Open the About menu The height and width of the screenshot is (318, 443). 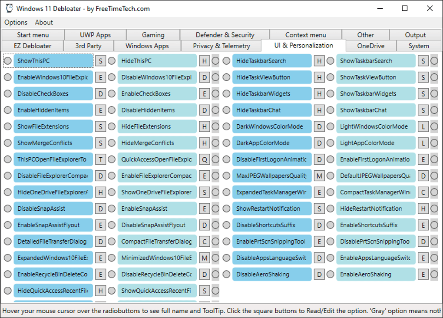point(44,22)
